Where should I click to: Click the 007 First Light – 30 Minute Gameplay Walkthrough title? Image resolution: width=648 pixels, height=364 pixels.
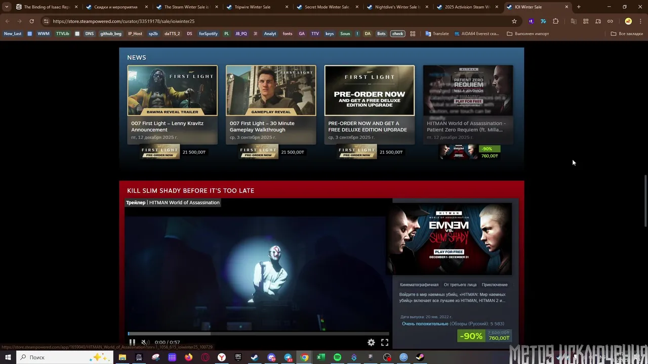click(x=262, y=126)
